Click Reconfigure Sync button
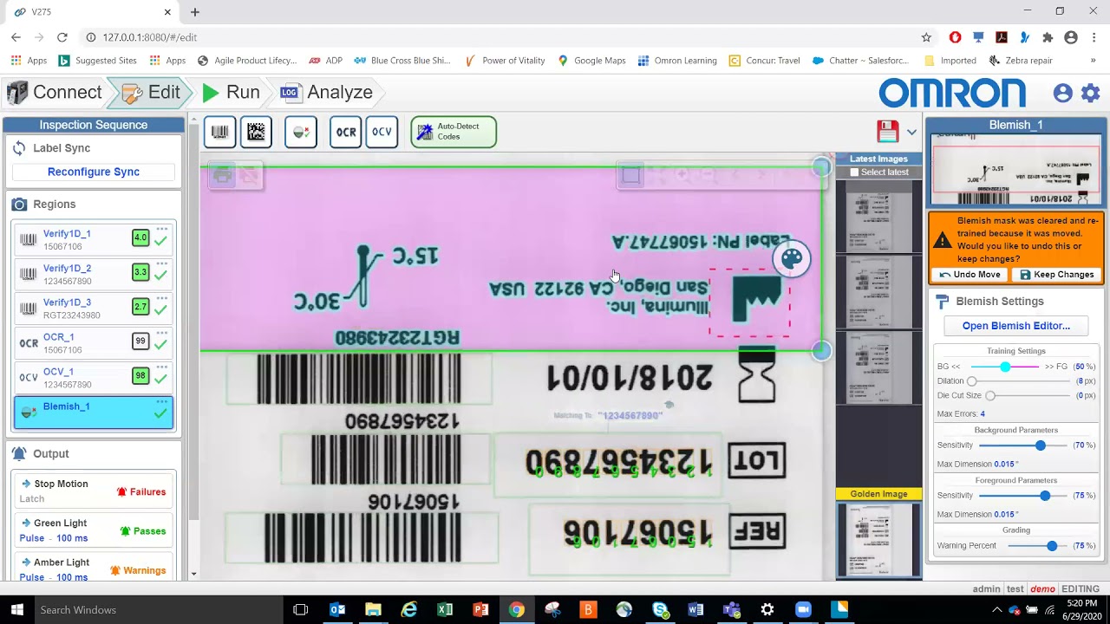This screenshot has width=1110, height=624. pos(94,172)
